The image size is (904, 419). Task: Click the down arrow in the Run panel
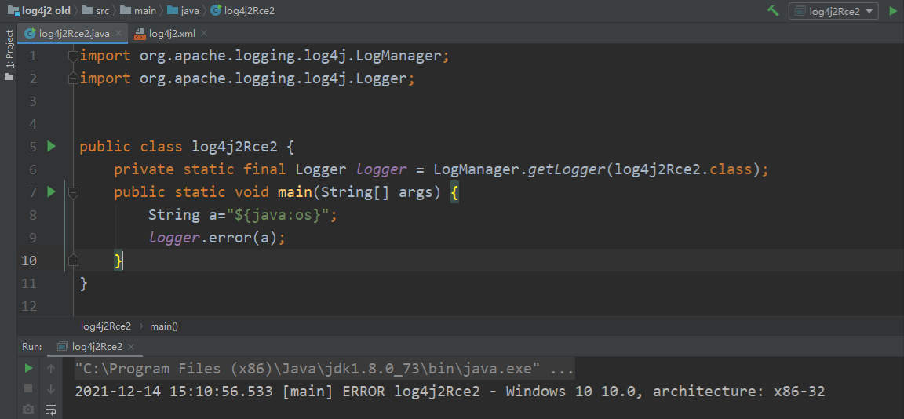point(51,388)
